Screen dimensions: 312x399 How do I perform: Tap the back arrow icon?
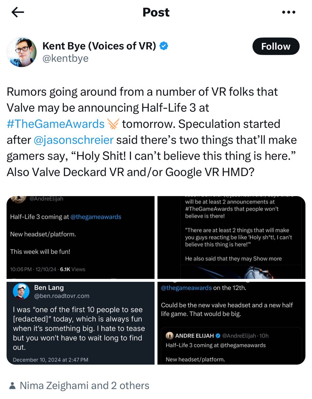tap(17, 12)
